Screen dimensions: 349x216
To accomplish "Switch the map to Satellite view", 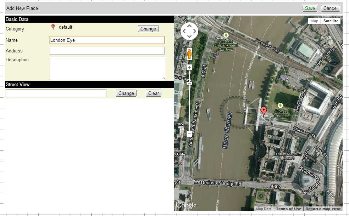I will click(331, 21).
